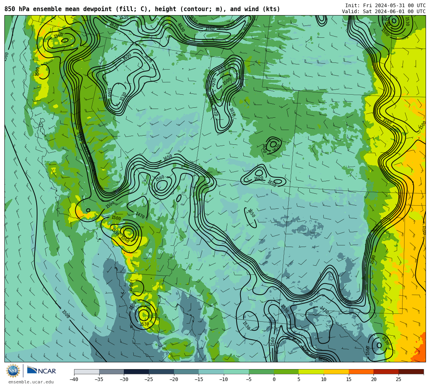
Task: Click the 5 colorbar tick label
Action: click(x=299, y=379)
